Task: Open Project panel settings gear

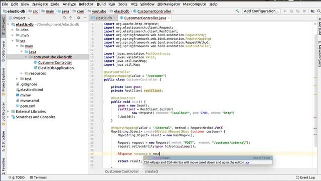Action: click(x=79, y=18)
